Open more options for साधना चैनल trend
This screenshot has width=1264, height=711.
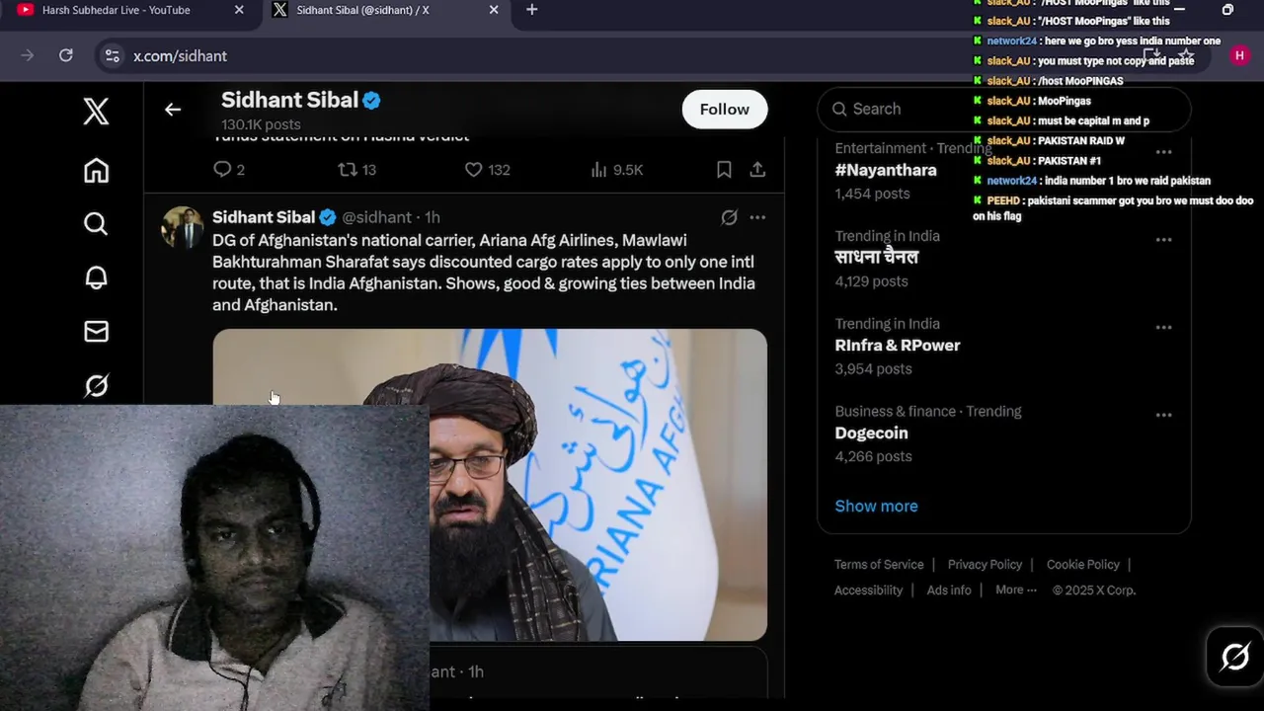point(1164,240)
